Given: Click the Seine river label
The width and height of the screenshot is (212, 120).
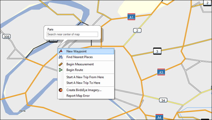Looking at the screenshot, I should [x=22, y=111].
